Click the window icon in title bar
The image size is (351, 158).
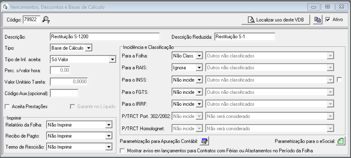pyautogui.click(x=5, y=6)
